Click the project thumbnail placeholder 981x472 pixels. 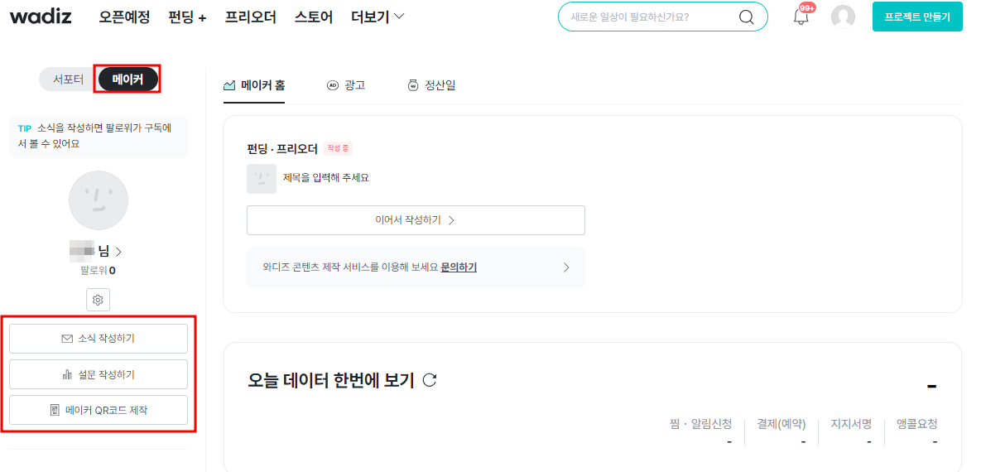[x=262, y=178]
